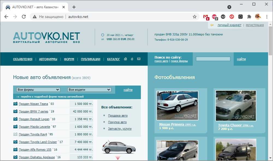Image resolution: width=273 pixels, height=161 pixels.
Task: Open the new tab with the plus button
Action: pos(74,7)
